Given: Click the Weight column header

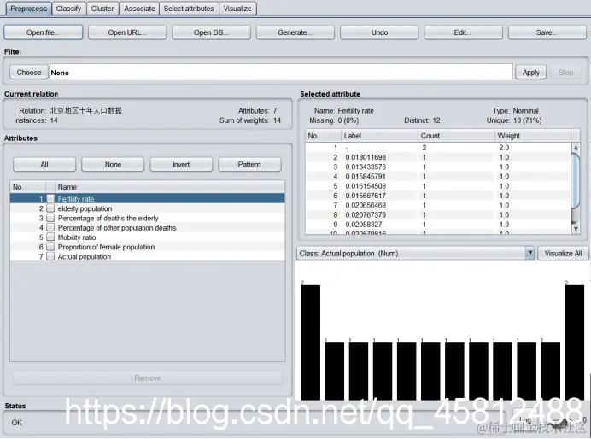Looking at the screenshot, I should click(x=533, y=136).
